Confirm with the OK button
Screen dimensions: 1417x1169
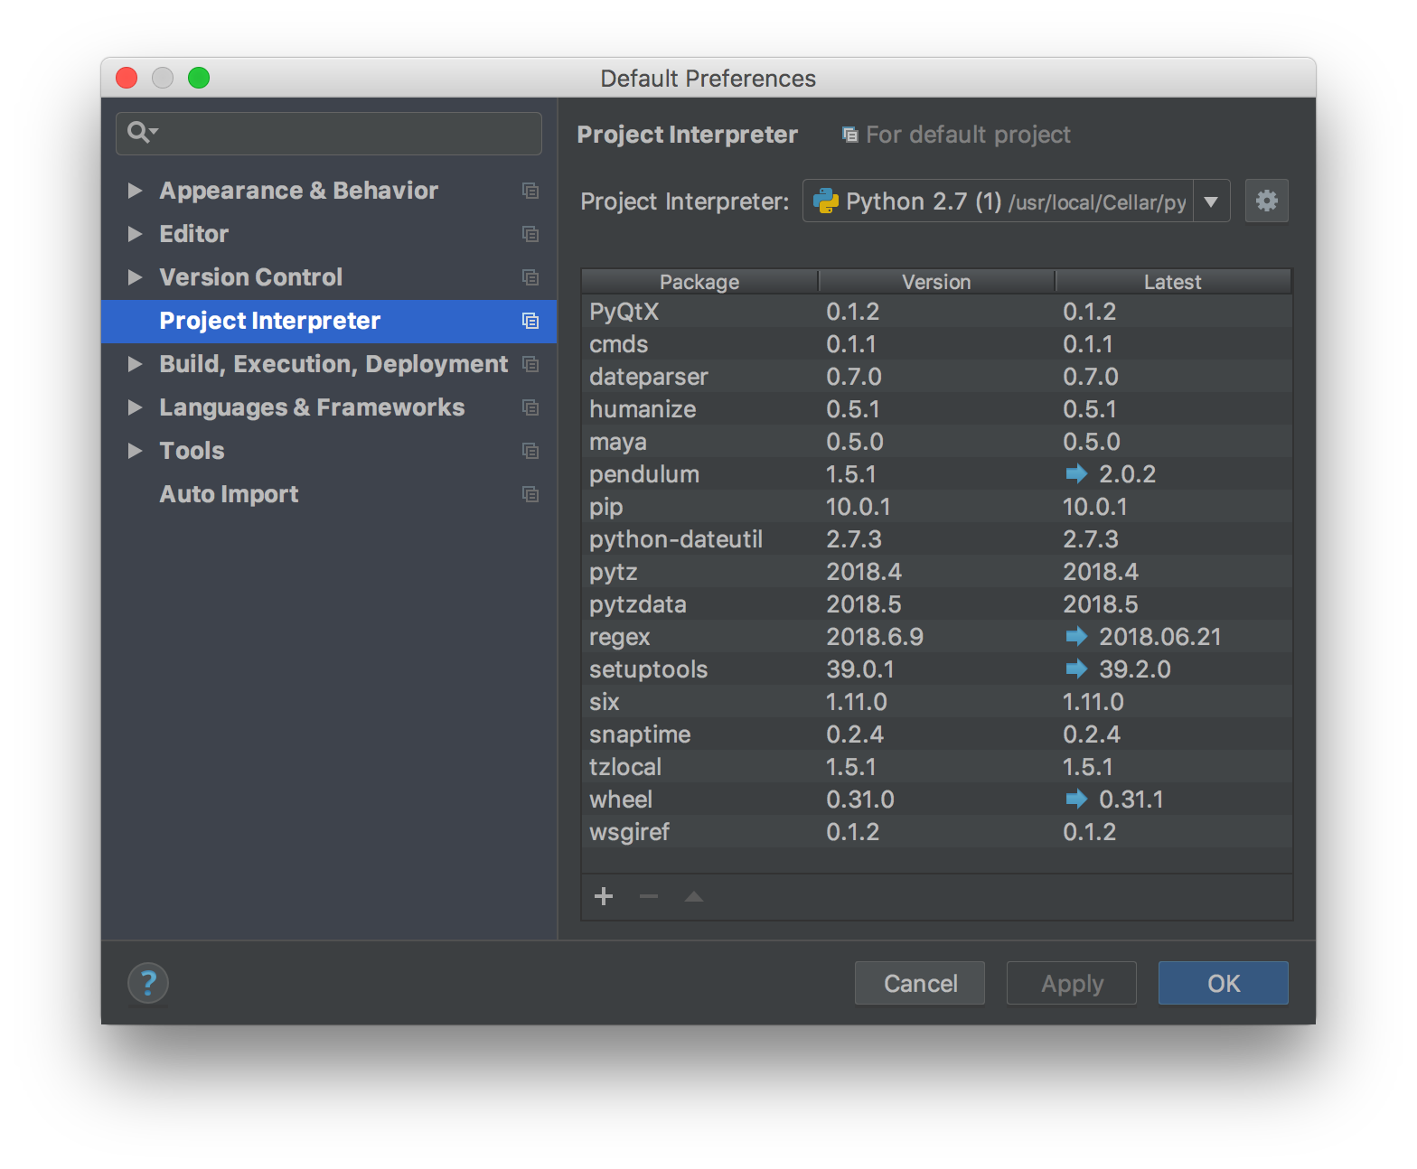click(1223, 983)
